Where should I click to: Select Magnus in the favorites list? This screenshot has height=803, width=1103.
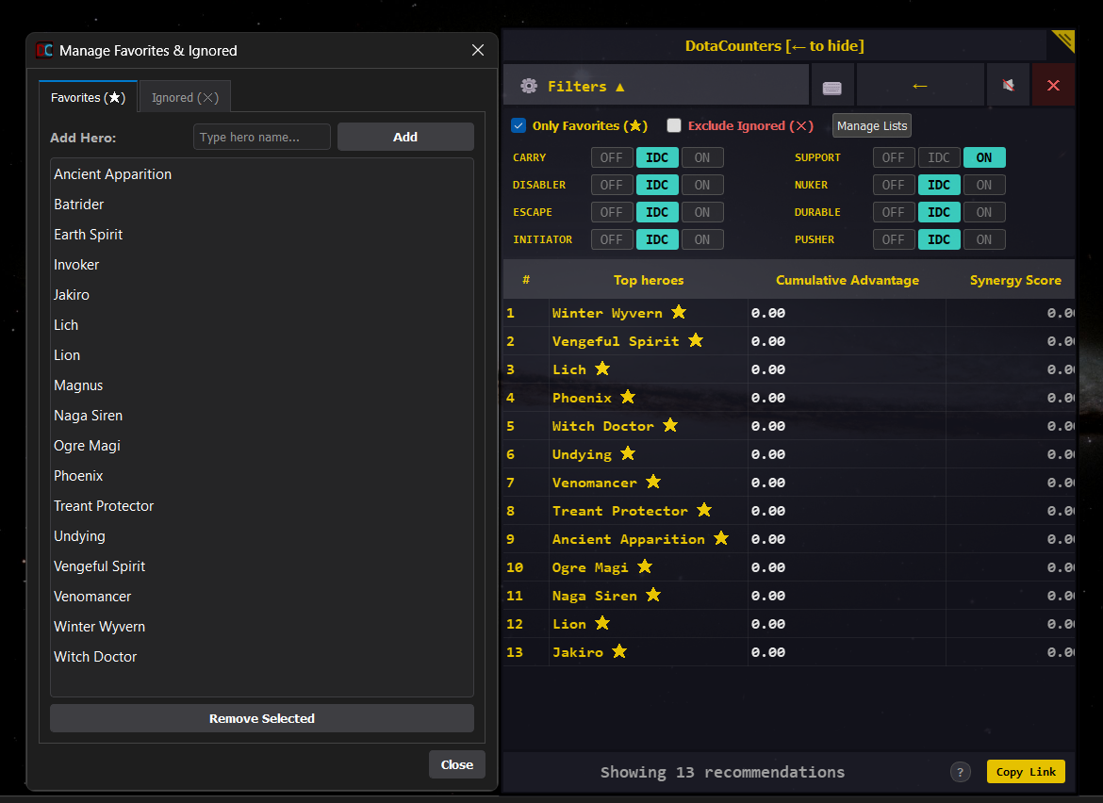click(262, 385)
